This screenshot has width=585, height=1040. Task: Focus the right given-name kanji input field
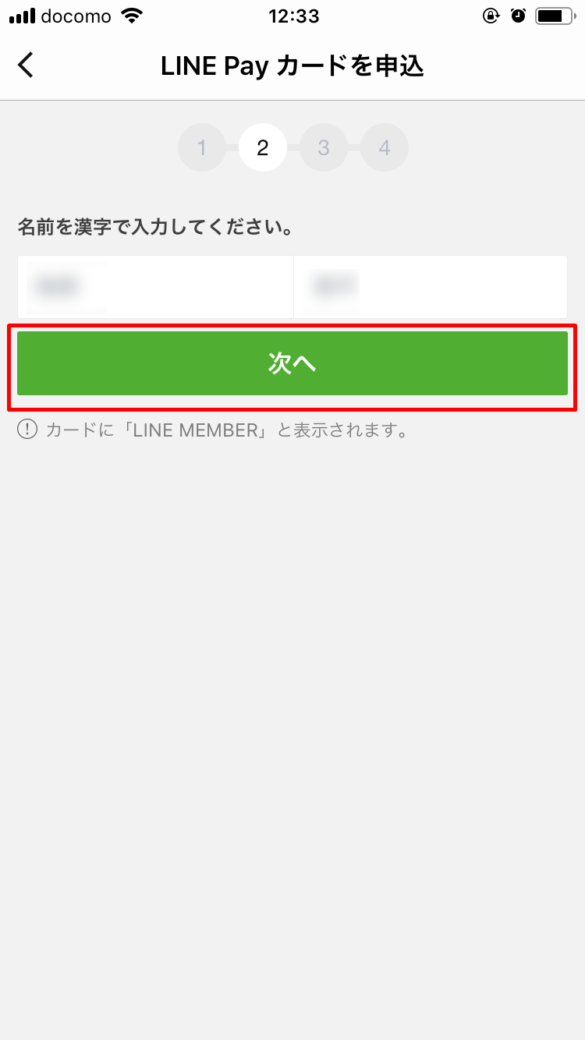click(431, 286)
